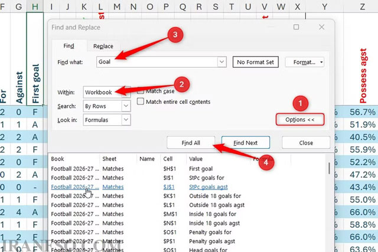Click the 'Possess agst' header cell
This screenshot has height=252, width=378.
point(362,59)
